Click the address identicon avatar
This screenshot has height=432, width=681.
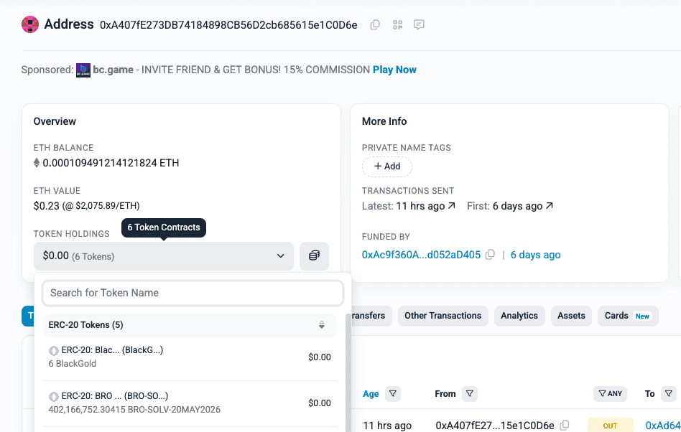pos(30,24)
